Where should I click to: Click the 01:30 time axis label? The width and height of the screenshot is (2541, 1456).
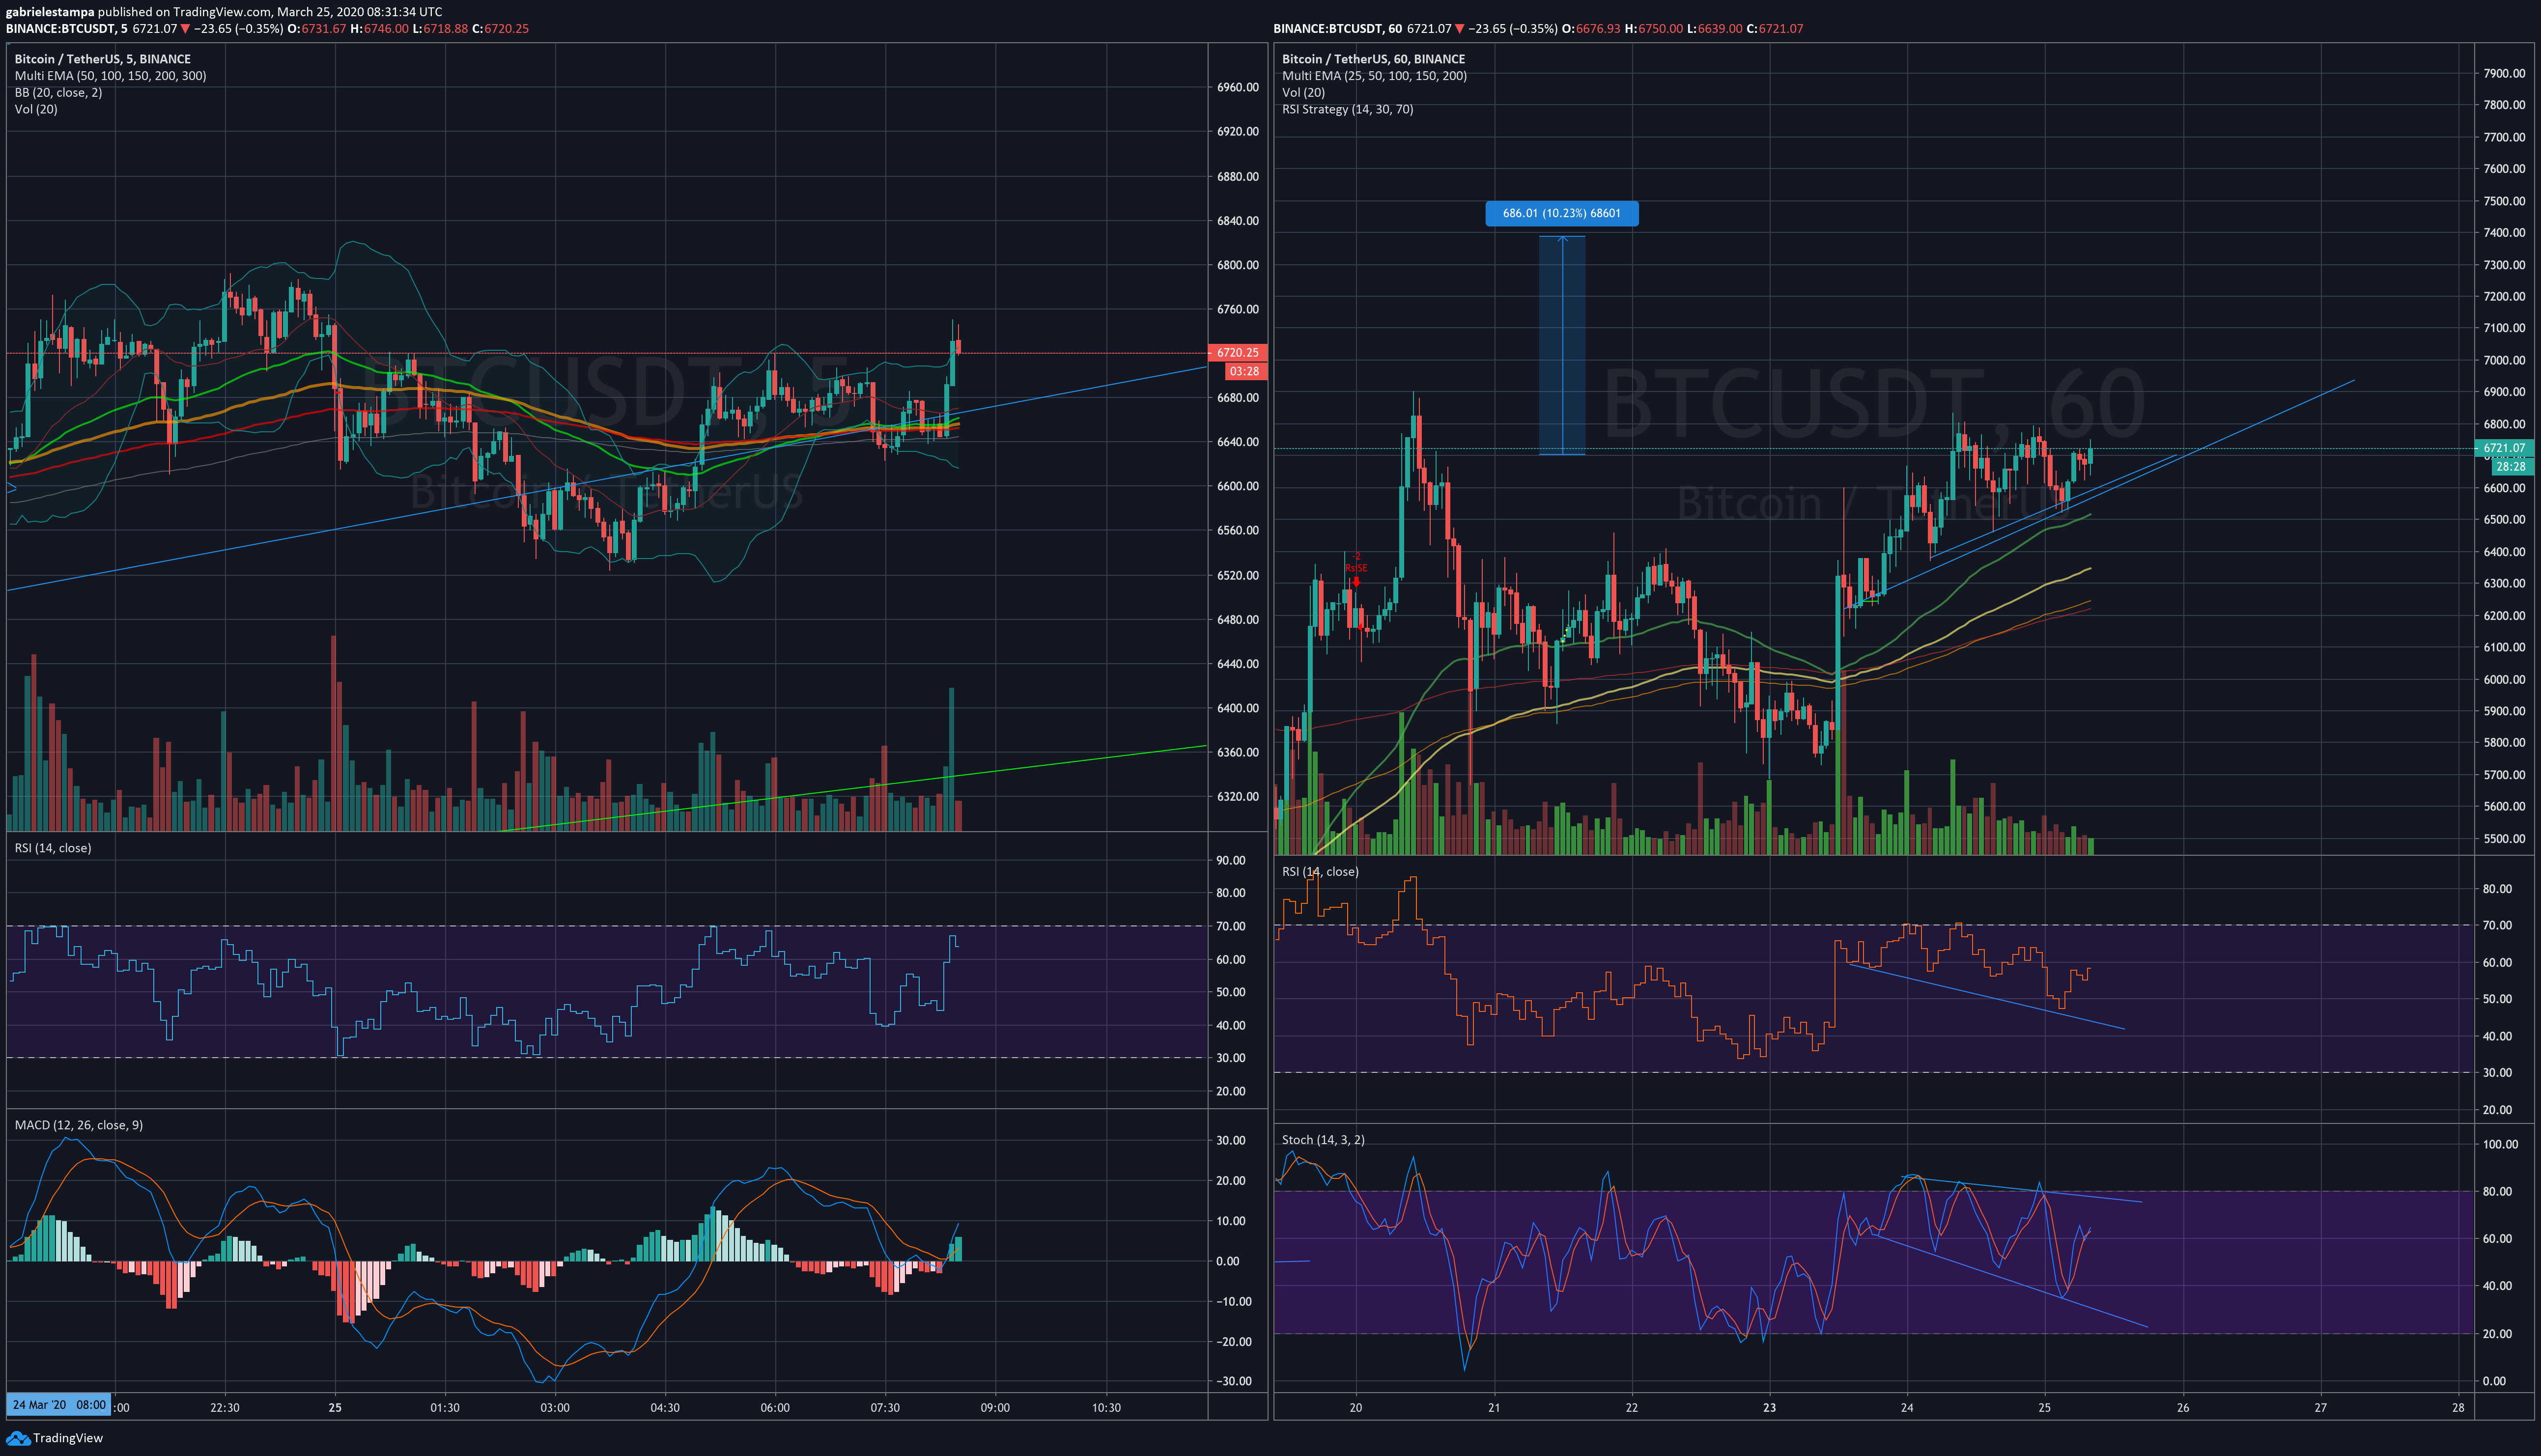click(445, 1408)
